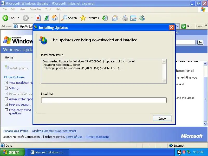
Task: Click the Start button
Action: pos(12,152)
